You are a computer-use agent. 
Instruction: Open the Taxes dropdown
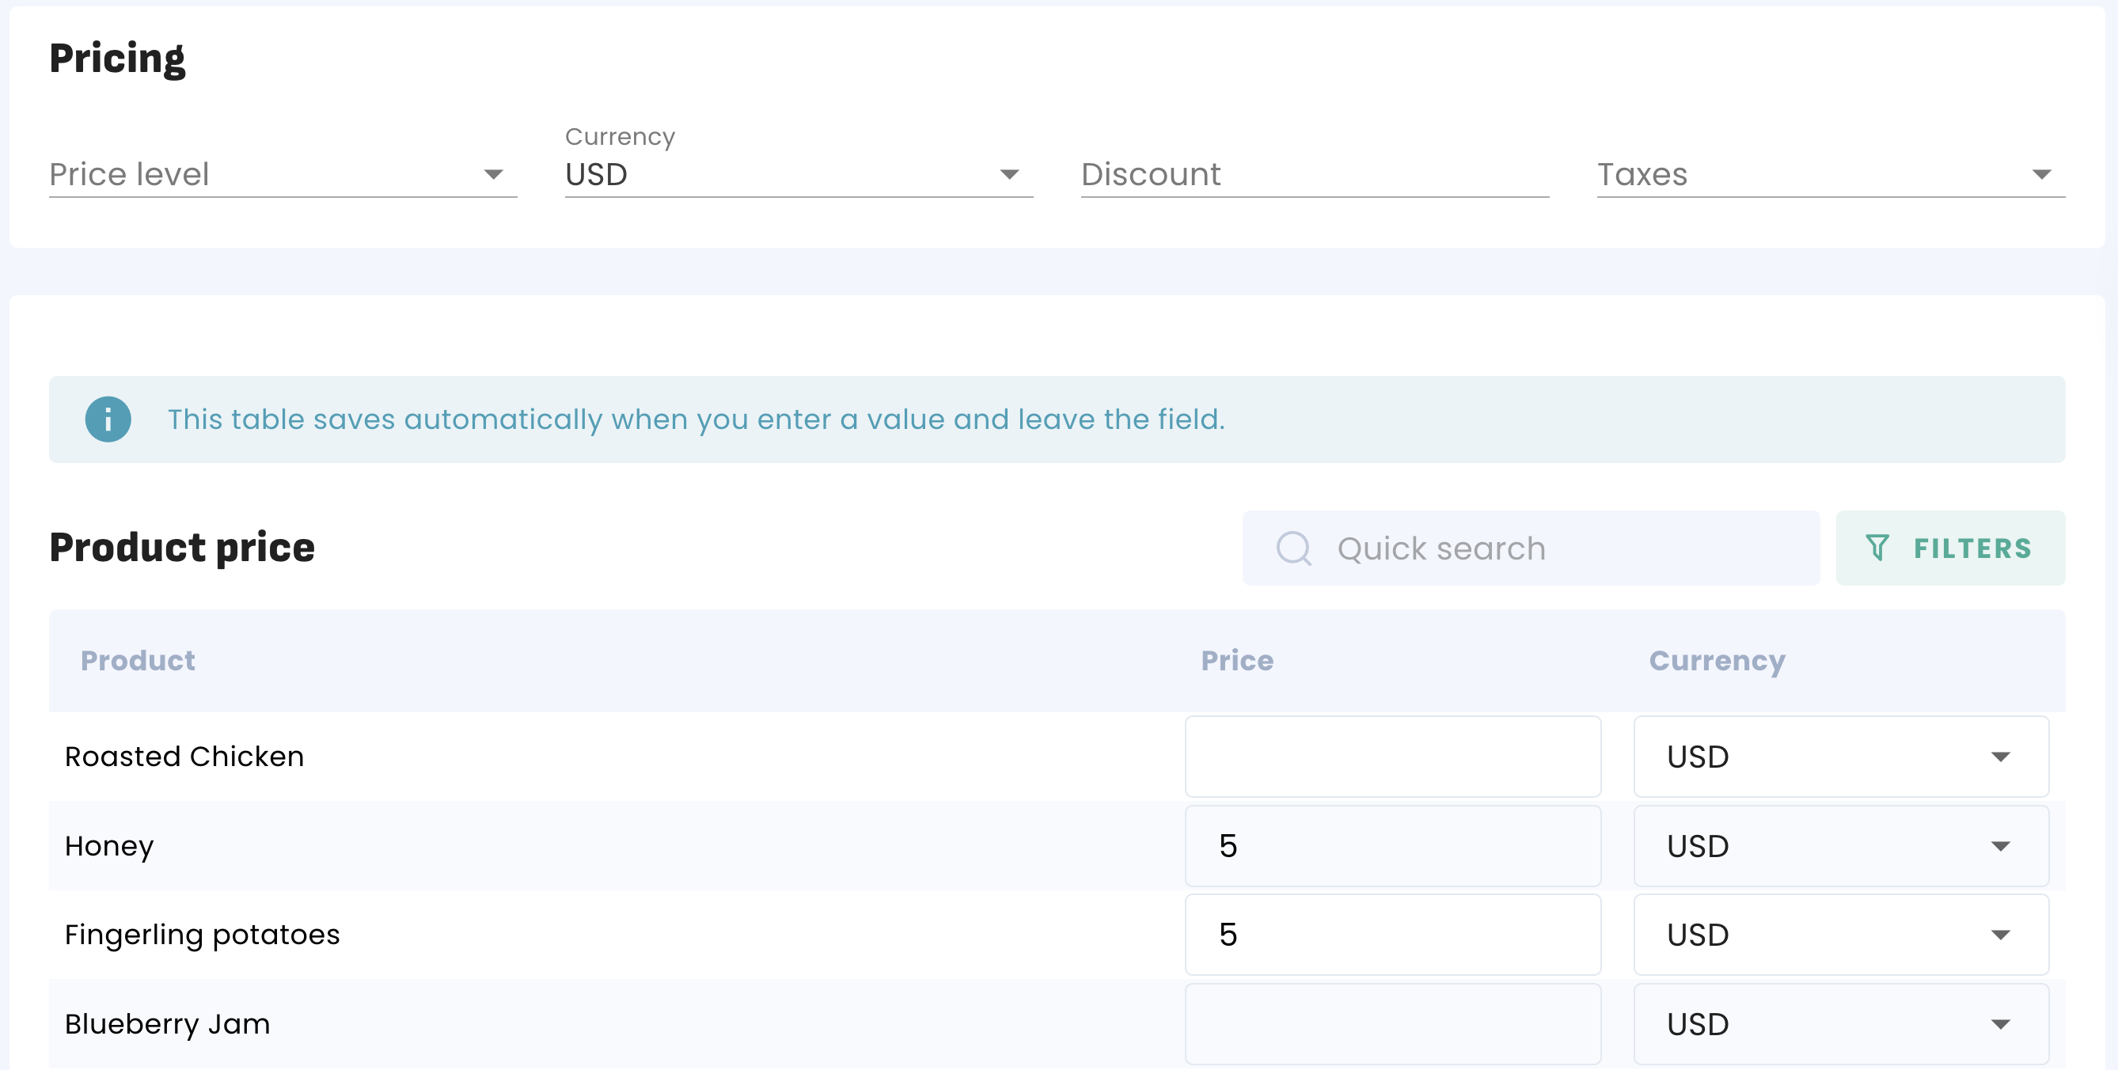coord(1829,174)
